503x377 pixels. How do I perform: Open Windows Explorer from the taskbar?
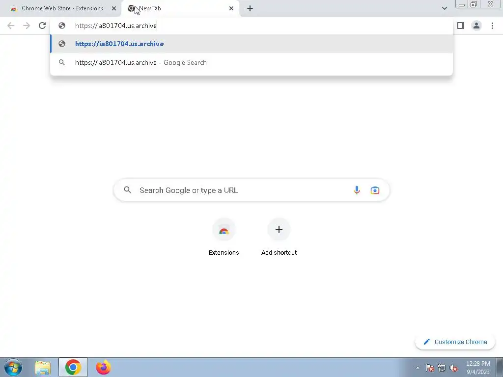click(43, 367)
